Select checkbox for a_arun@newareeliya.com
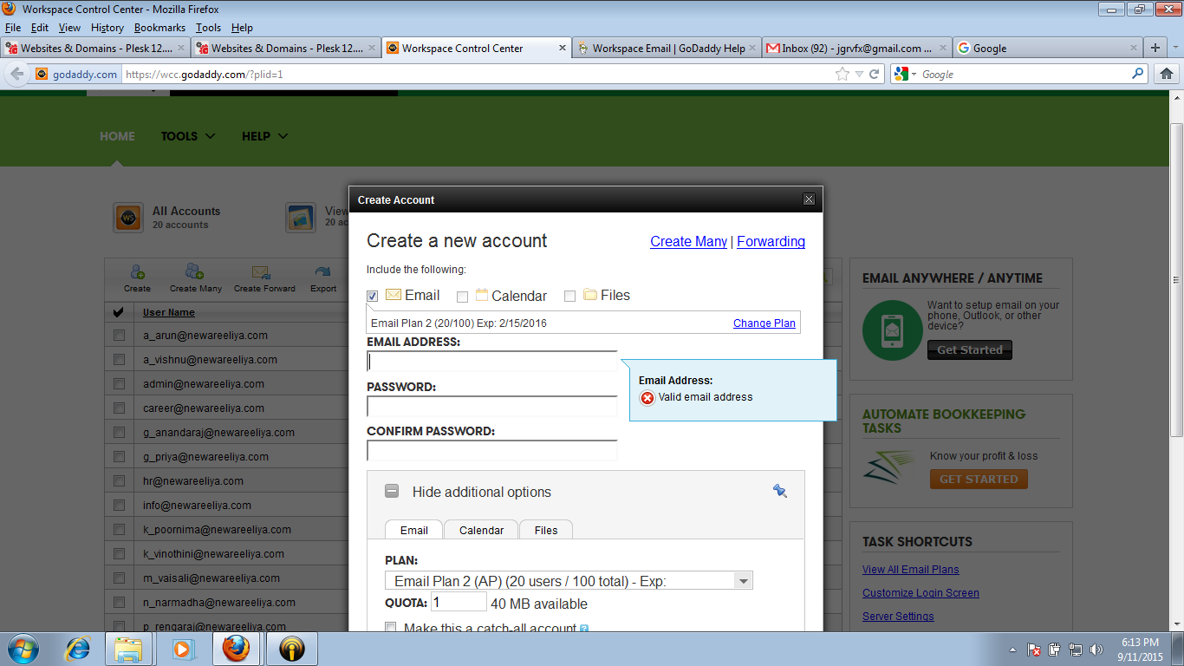The image size is (1184, 666). pos(119,335)
